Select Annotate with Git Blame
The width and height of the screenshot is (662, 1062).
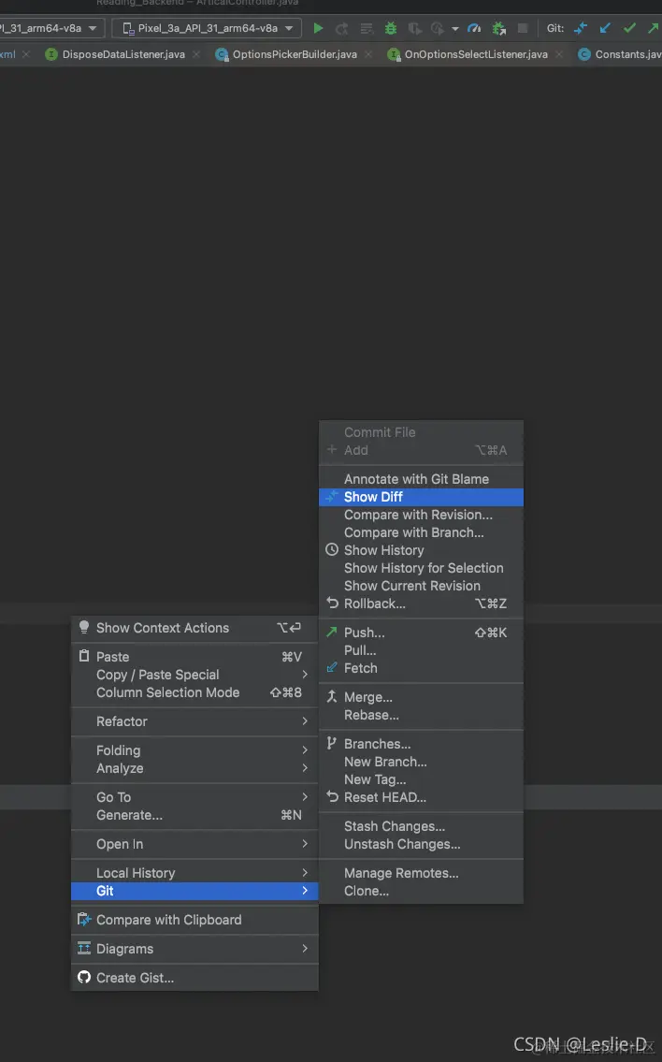click(416, 479)
